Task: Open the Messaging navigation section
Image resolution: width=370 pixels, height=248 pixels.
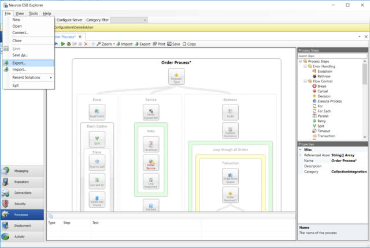Action: [x=22, y=171]
